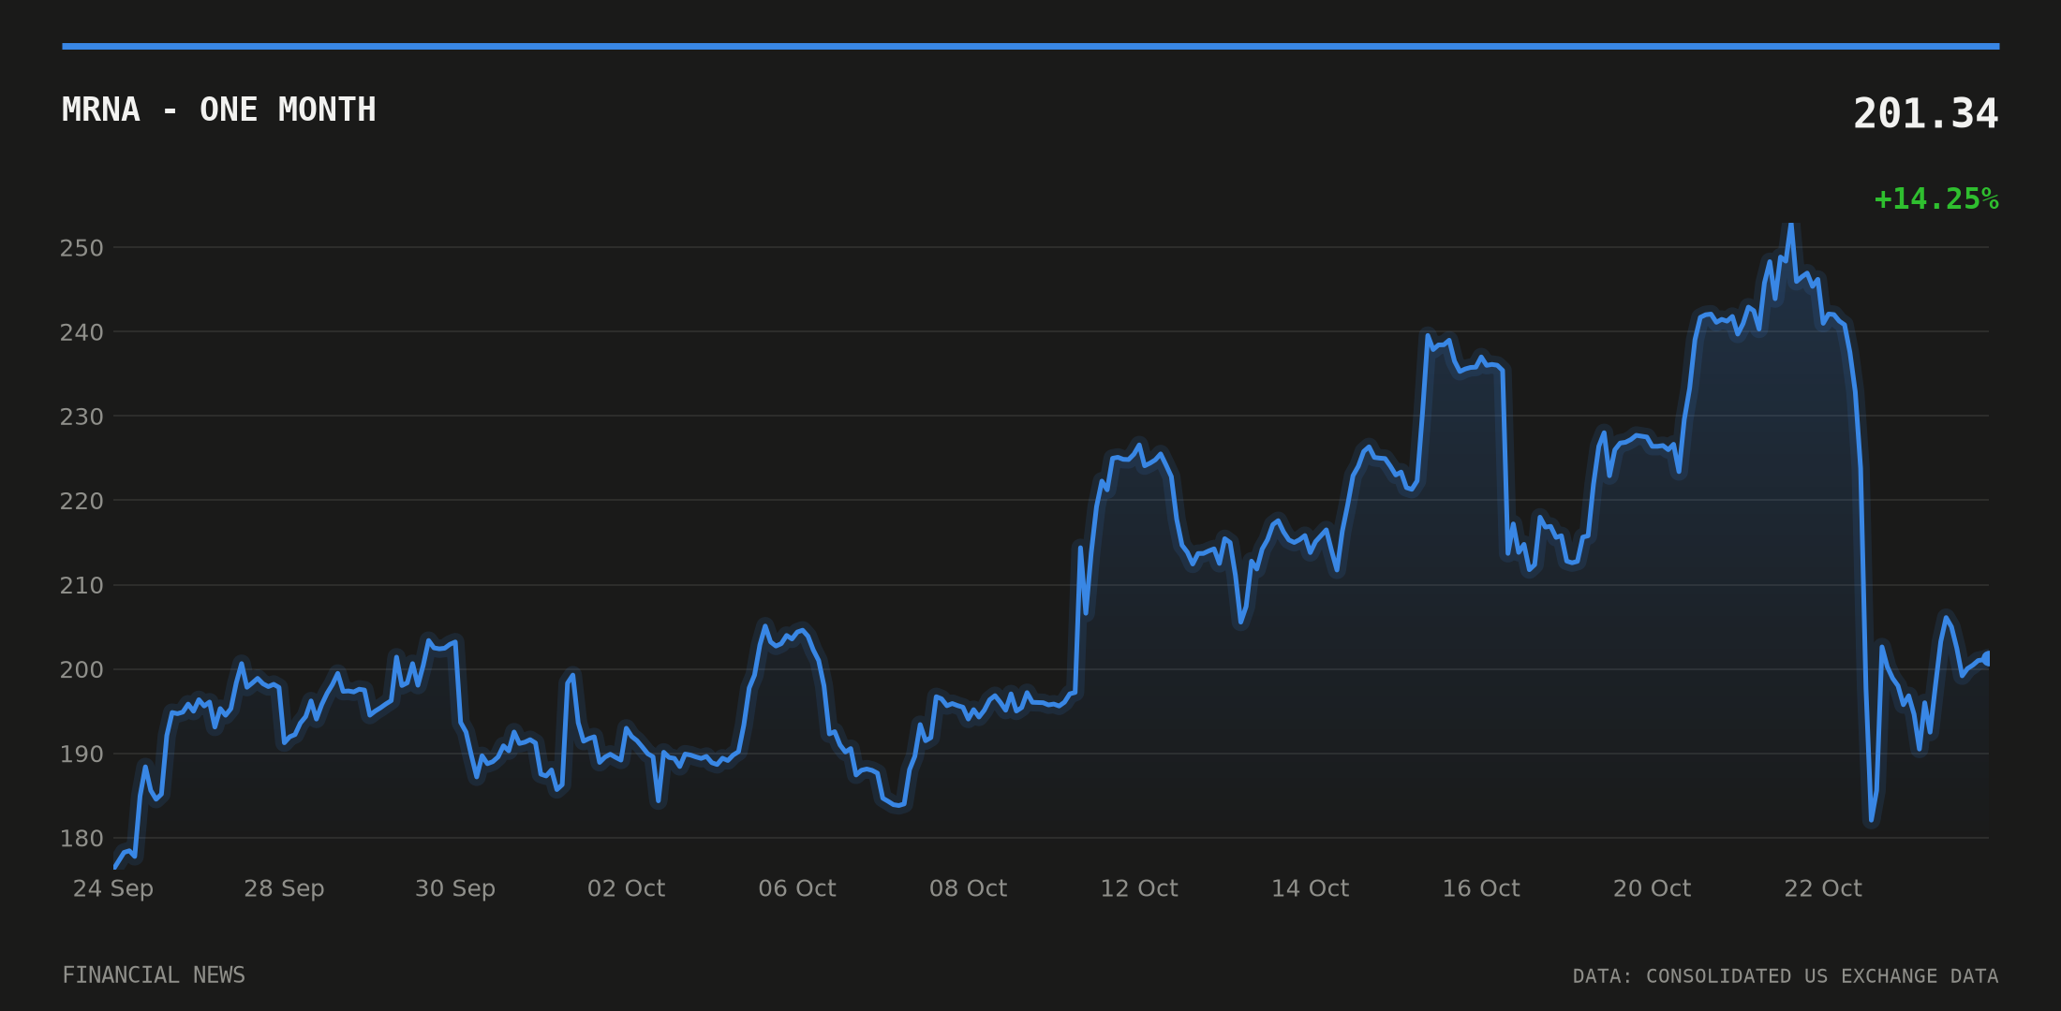Click the 22 Oct date label

1823,888
